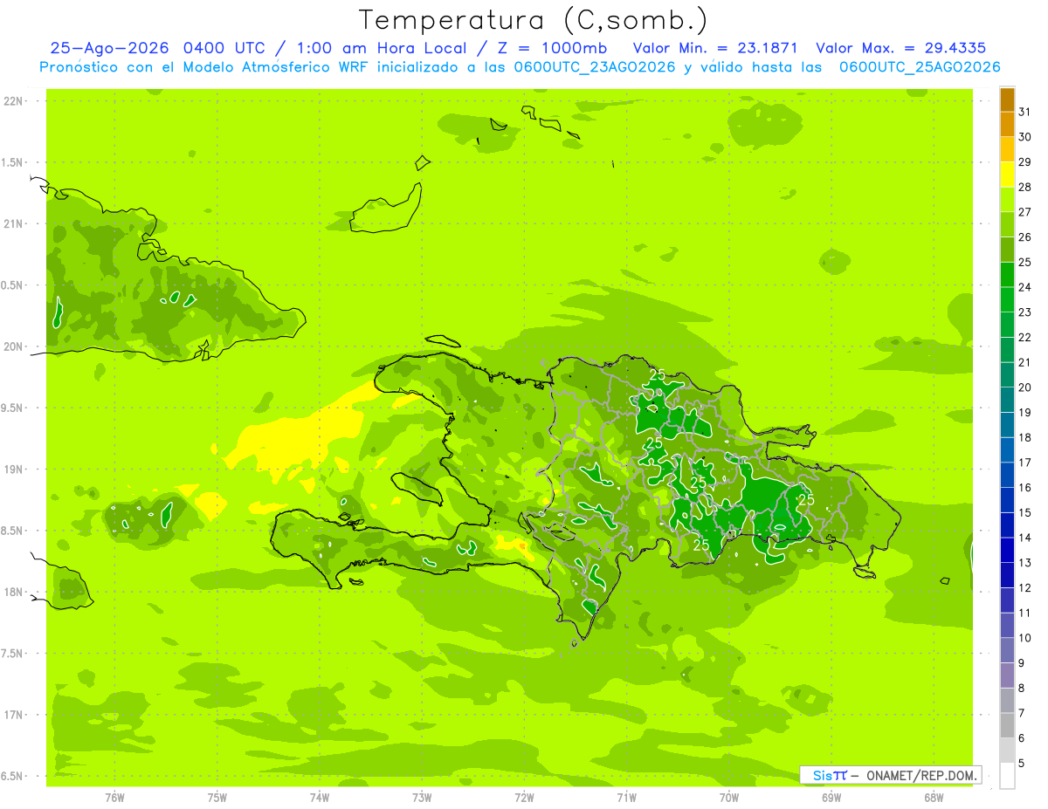Click the '70W' longitude label

729,798
